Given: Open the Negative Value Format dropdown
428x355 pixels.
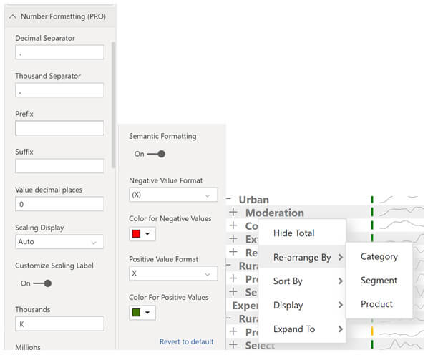Looking at the screenshot, I should pos(173,195).
